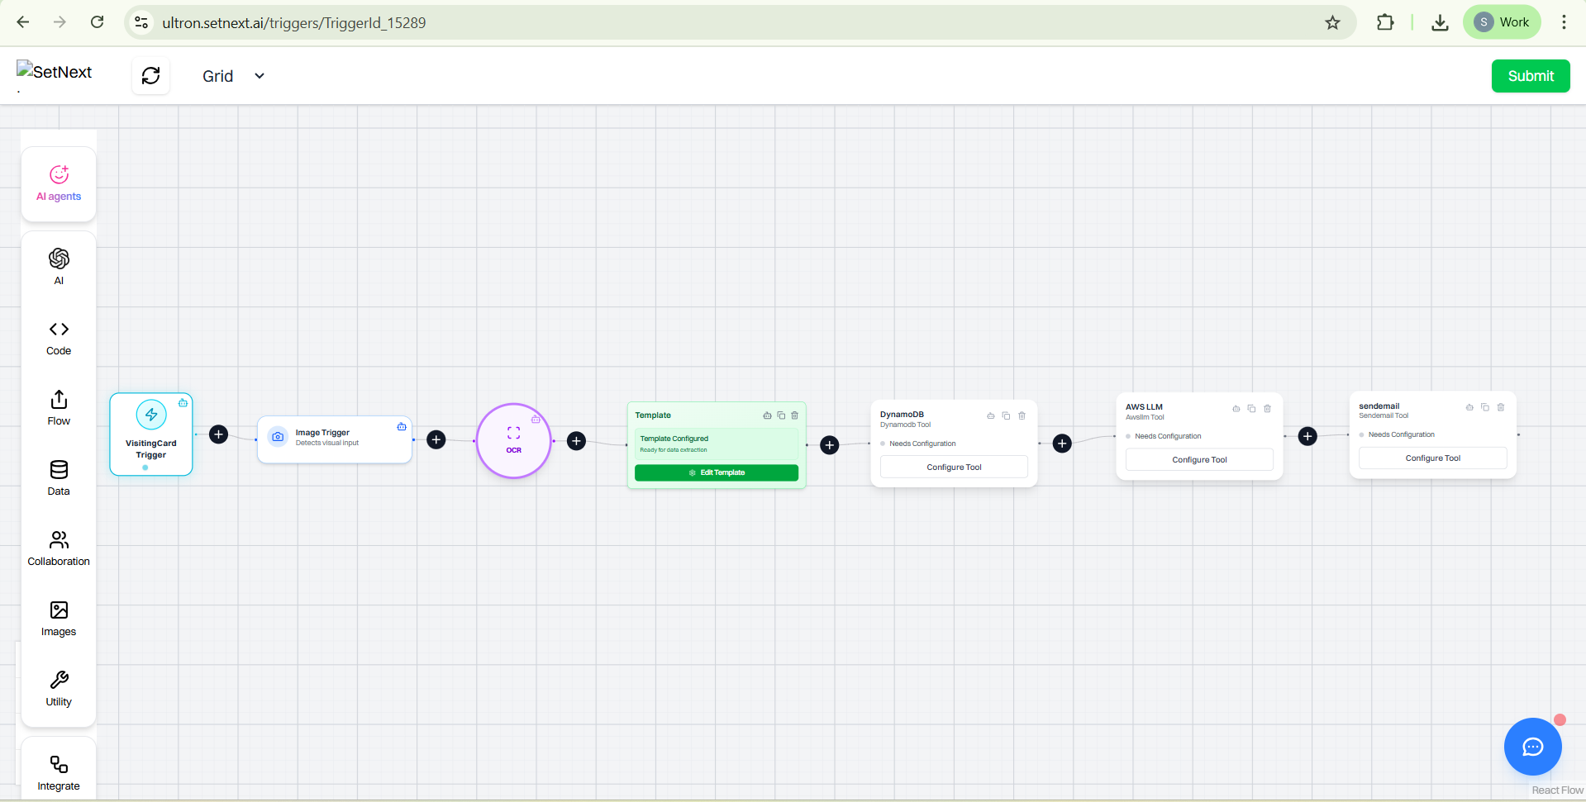The width and height of the screenshot is (1586, 802).
Task: Open the chat support bubble
Action: point(1532,747)
